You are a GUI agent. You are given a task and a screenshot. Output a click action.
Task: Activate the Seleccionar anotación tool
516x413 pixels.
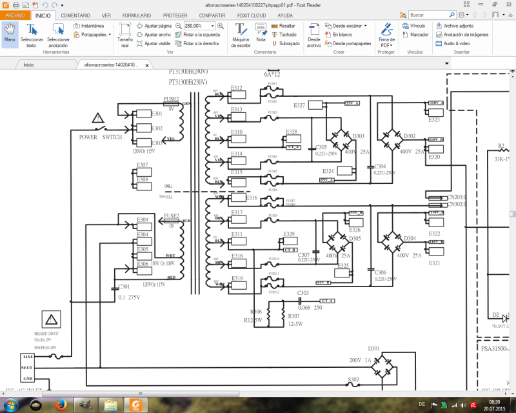click(58, 35)
